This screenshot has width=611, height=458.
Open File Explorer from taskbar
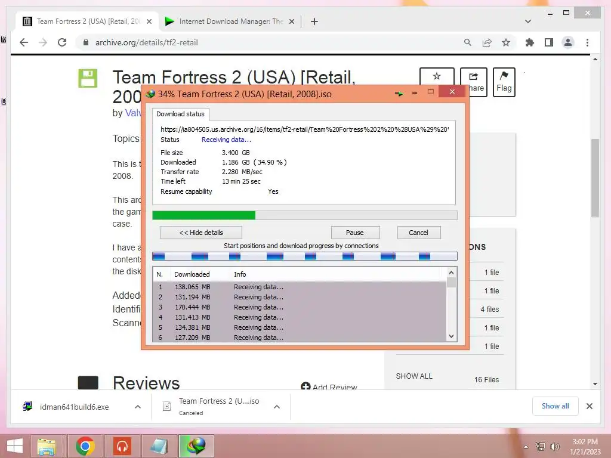(x=47, y=446)
